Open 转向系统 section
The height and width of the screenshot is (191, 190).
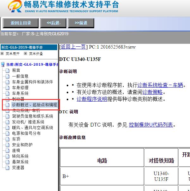pos(20,156)
